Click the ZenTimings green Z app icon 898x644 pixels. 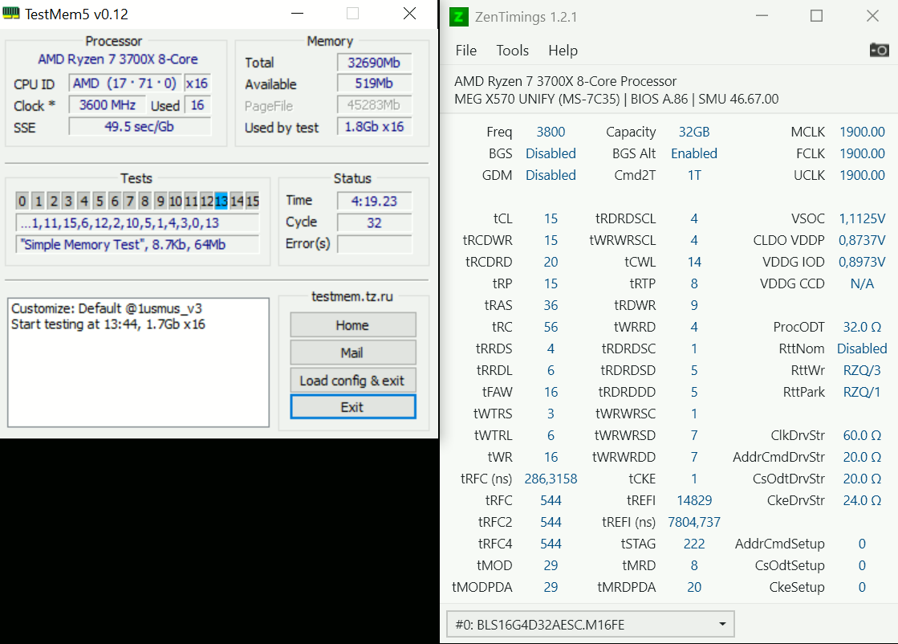tap(459, 17)
